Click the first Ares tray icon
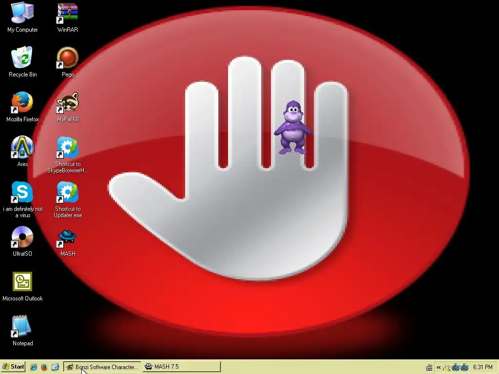 pos(456,367)
